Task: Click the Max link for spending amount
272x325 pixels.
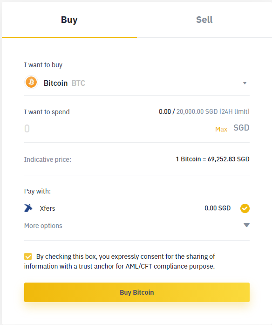Action: tap(221, 129)
